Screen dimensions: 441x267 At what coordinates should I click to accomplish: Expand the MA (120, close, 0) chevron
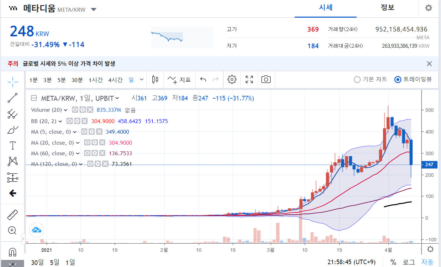point(81,164)
